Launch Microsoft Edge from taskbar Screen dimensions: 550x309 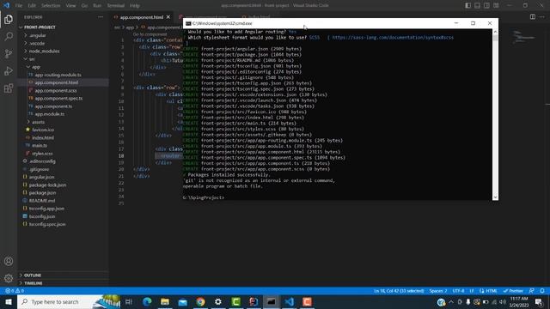tap(147, 301)
